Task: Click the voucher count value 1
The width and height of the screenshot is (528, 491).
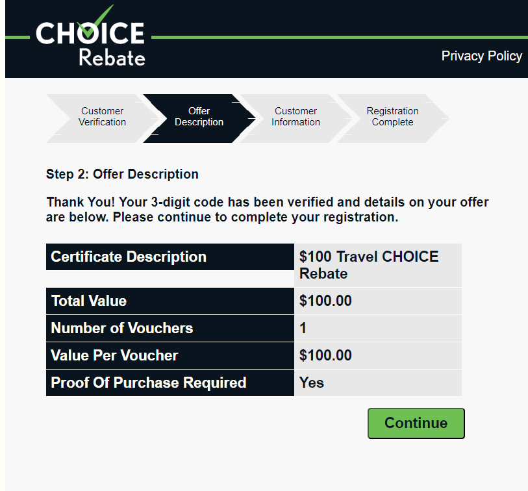Action: click(x=378, y=329)
